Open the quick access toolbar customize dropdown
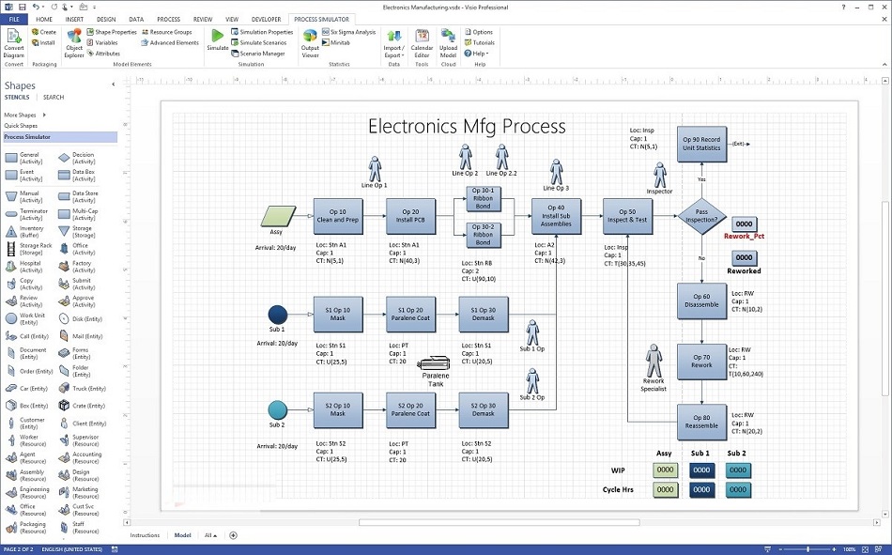 [95, 8]
